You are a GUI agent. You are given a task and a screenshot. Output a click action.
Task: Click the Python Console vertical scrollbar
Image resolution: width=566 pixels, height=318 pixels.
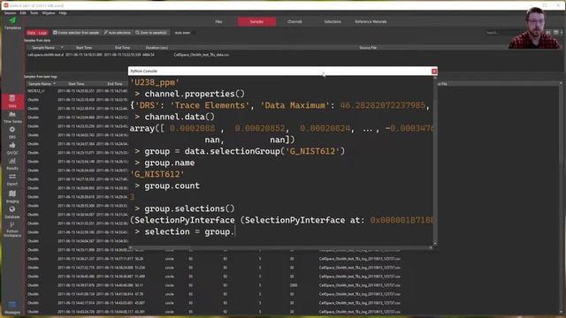pos(435,161)
